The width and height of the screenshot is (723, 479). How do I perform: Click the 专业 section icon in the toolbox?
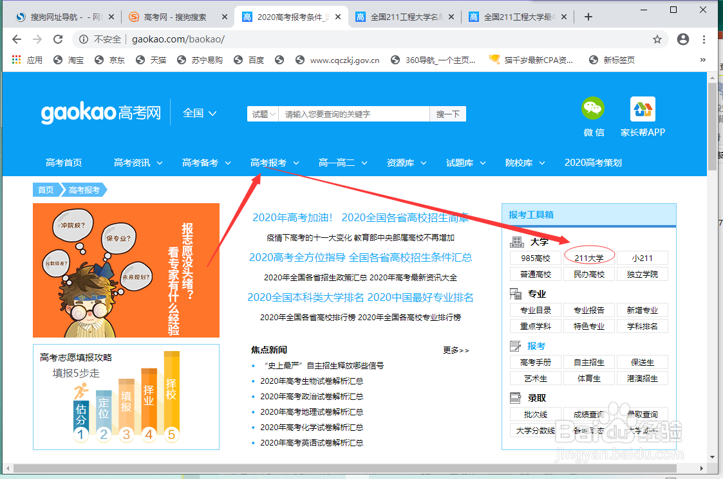[515, 294]
